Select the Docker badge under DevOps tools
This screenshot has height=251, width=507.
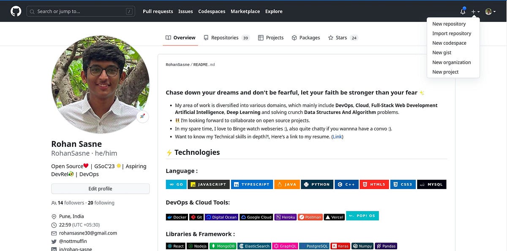[x=177, y=217]
